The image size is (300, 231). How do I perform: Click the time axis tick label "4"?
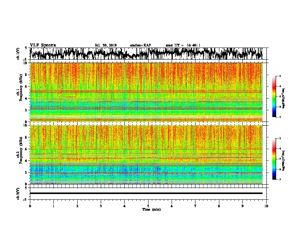(125, 206)
